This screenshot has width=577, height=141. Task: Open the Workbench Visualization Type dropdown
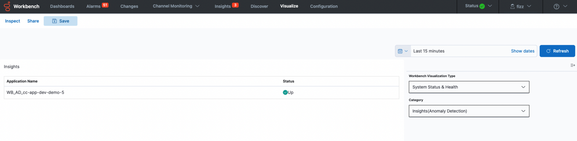tap(469, 87)
